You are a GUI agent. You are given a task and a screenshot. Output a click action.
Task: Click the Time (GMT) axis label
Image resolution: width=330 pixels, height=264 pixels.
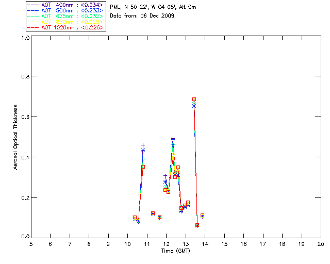click(176, 251)
